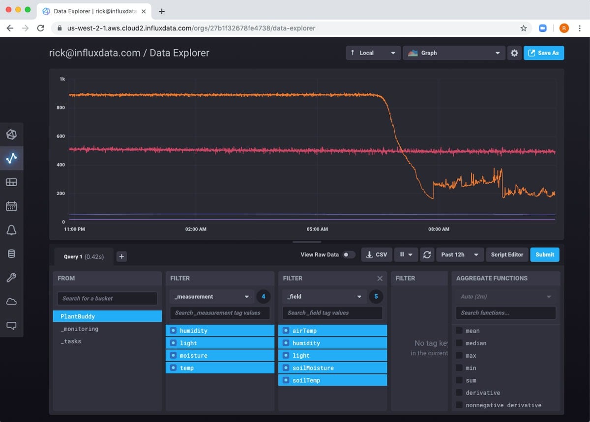Open Tasks calendar icon in sidebar

[x=11, y=206]
